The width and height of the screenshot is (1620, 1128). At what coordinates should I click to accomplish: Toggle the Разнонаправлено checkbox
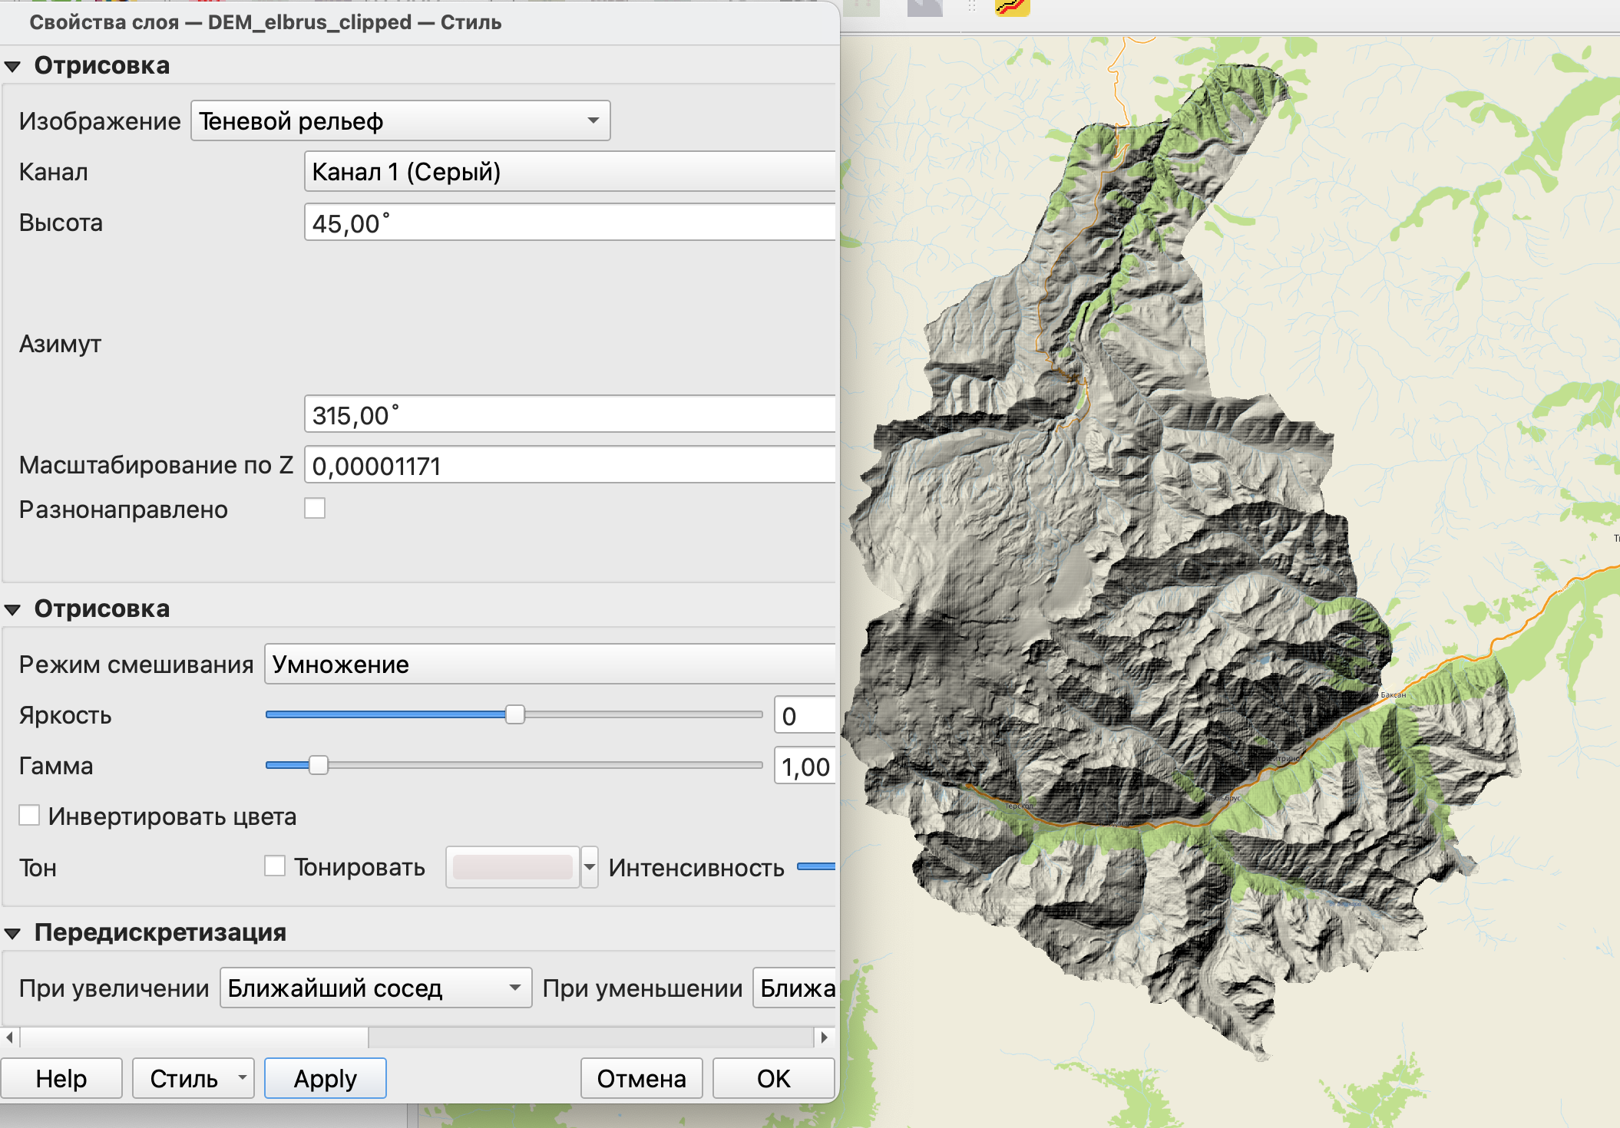(x=315, y=509)
